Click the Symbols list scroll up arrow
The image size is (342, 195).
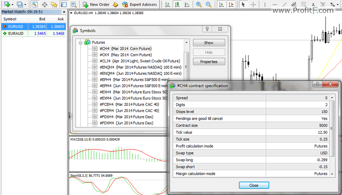[x=186, y=42]
